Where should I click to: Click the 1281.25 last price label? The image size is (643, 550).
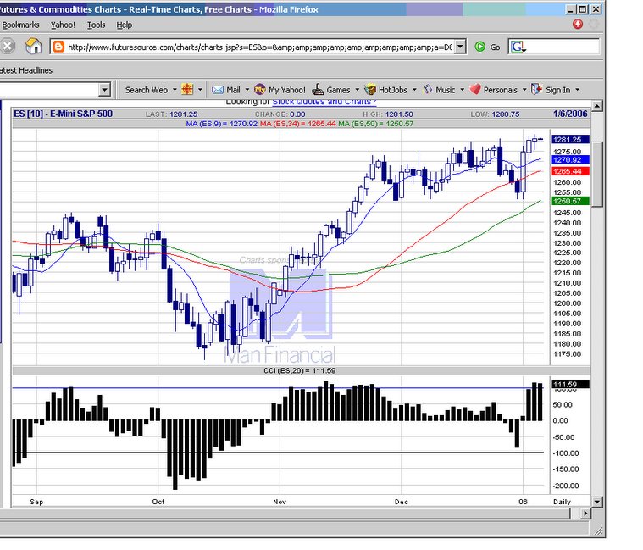569,140
